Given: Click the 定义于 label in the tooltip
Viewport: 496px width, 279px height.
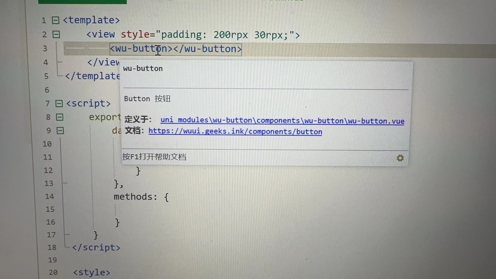Looking at the screenshot, I should [x=138, y=119].
